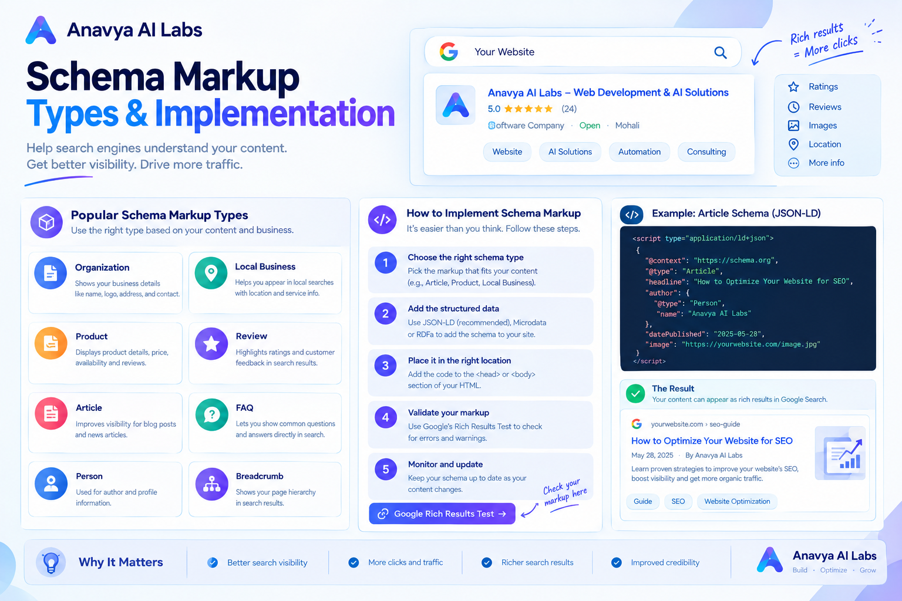
Task: Click the green checkmark beside The Result
Action: click(x=635, y=393)
